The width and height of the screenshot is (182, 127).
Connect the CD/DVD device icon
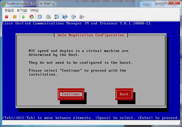(73, 17)
